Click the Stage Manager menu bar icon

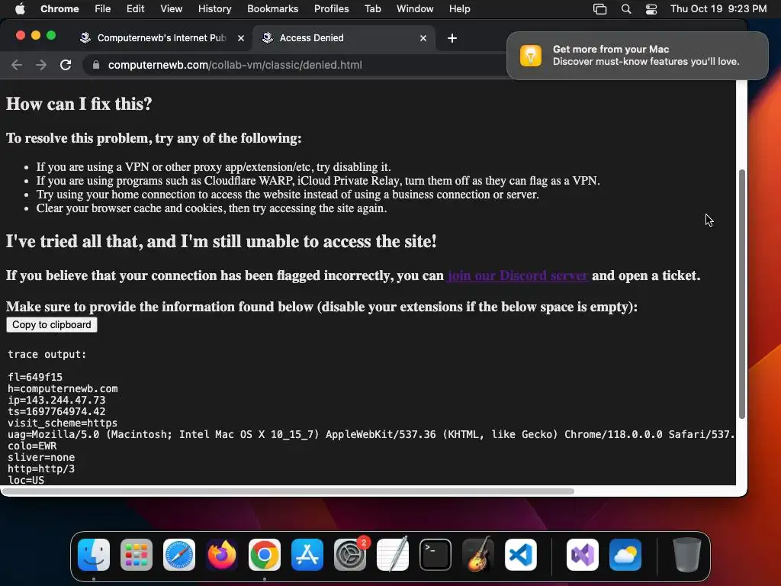(x=599, y=9)
